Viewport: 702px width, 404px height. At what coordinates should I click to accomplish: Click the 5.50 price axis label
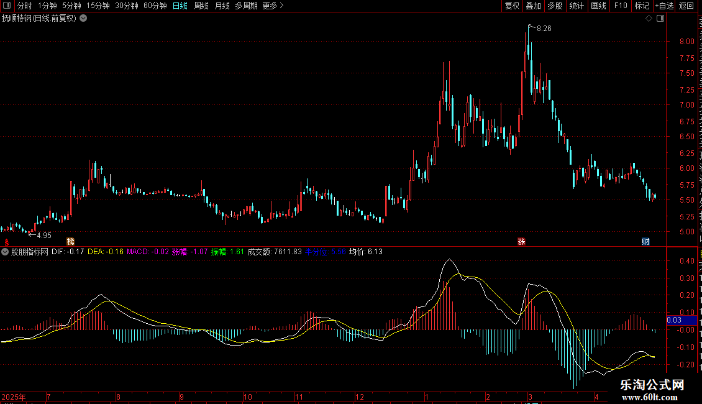click(x=686, y=200)
